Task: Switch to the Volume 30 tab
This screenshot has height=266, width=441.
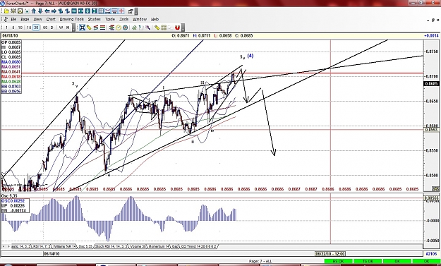Action: 138,246
